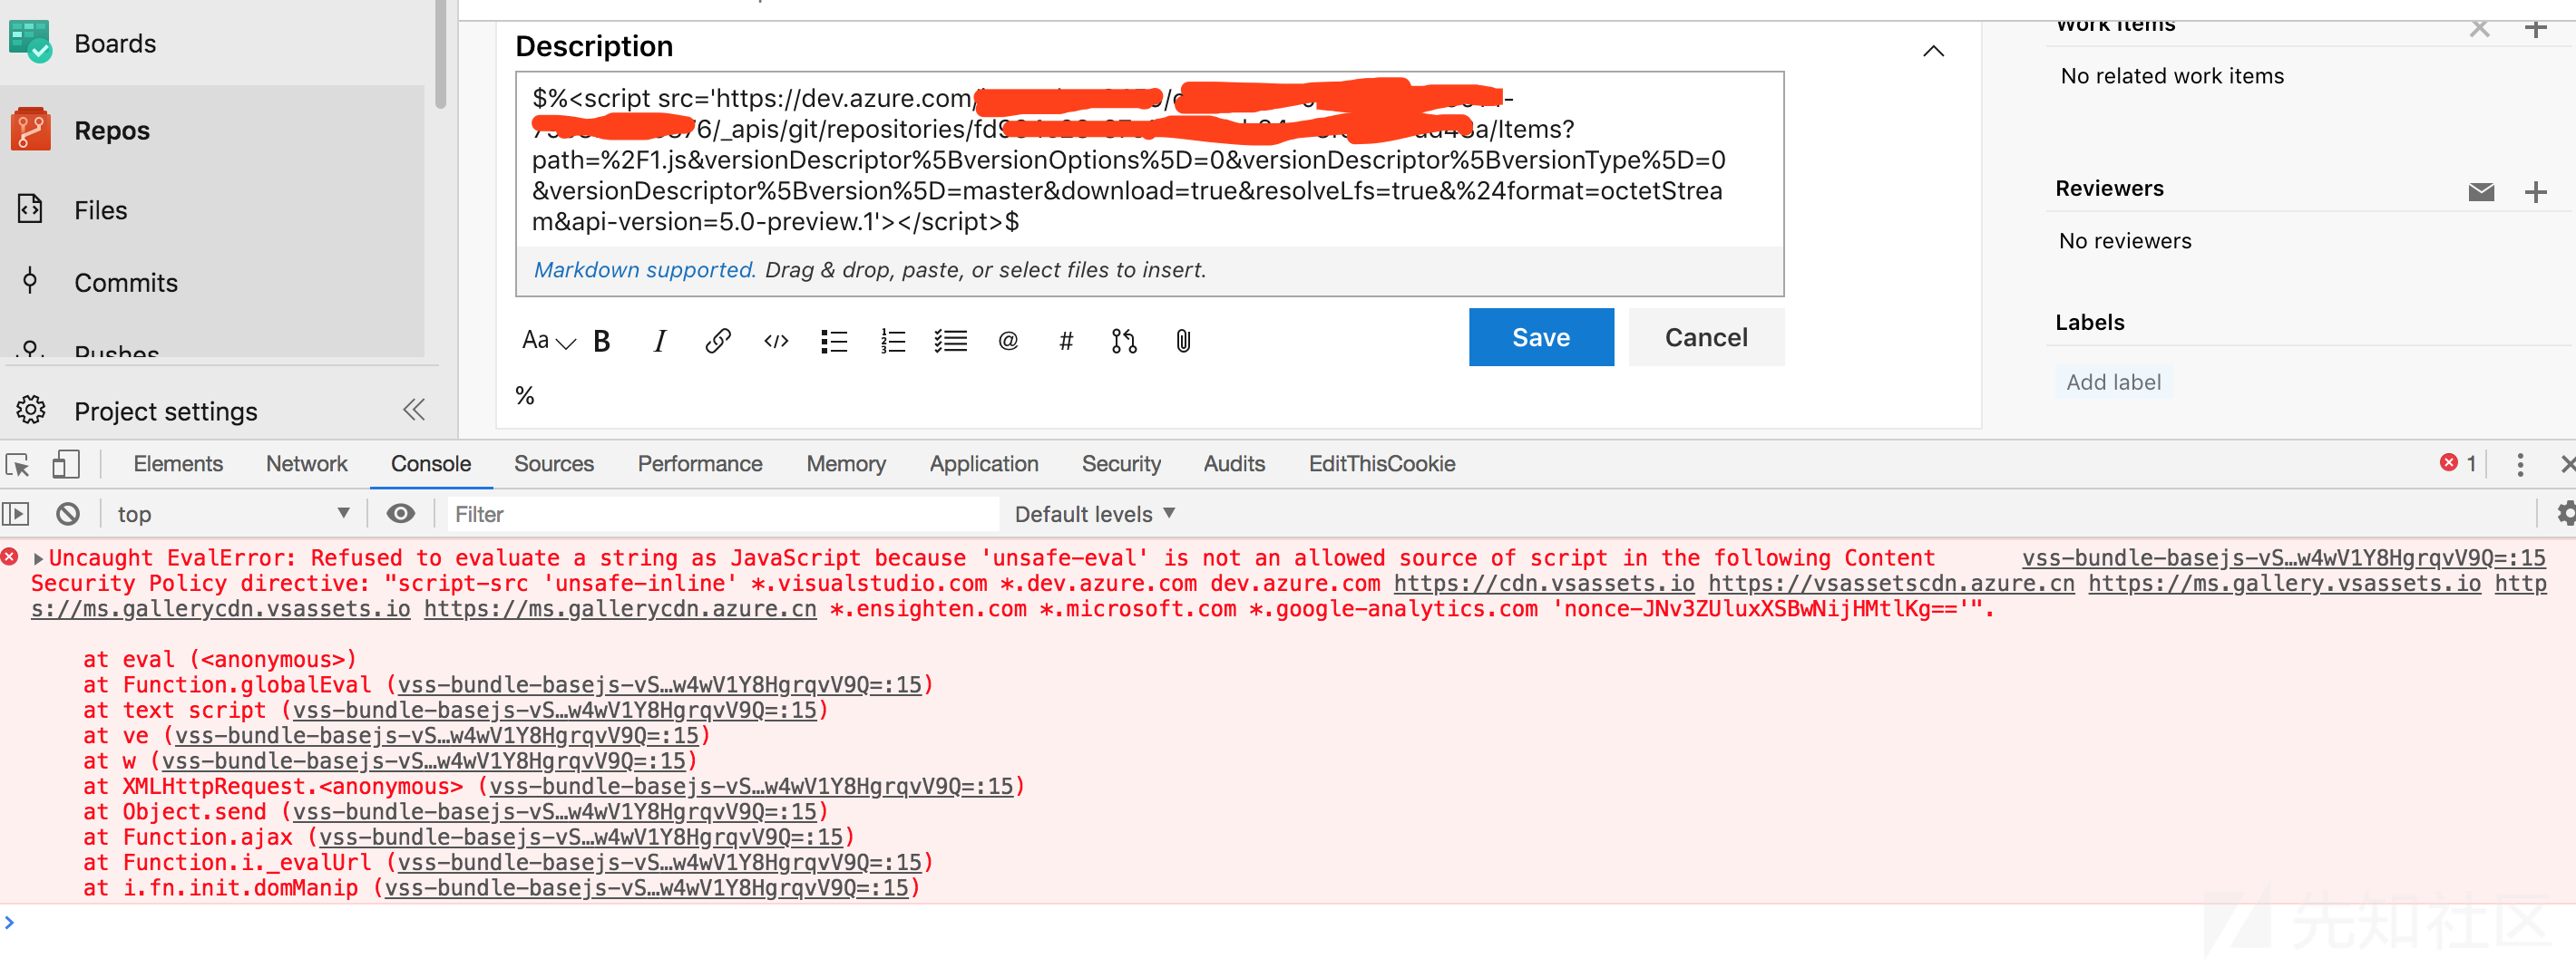Click the error count badge

2458,463
